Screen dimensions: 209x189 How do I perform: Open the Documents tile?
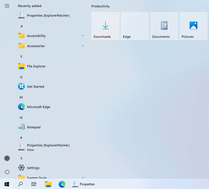point(164,26)
